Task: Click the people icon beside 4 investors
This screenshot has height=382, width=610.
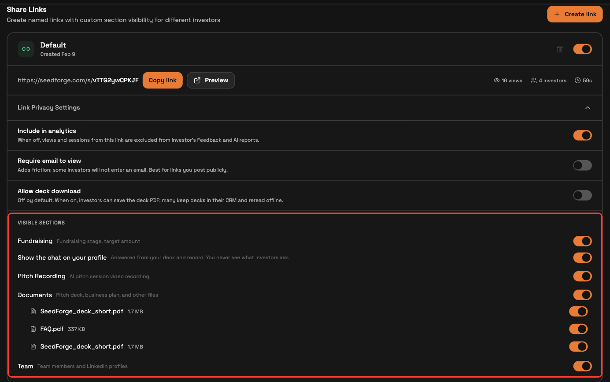Action: (x=534, y=81)
